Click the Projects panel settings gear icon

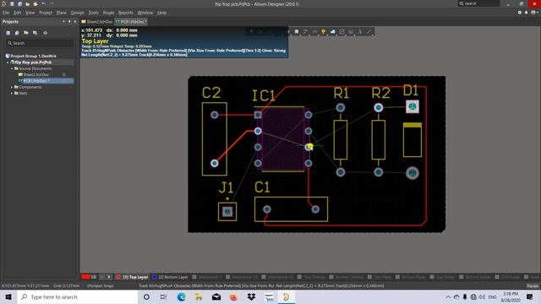pos(45,33)
